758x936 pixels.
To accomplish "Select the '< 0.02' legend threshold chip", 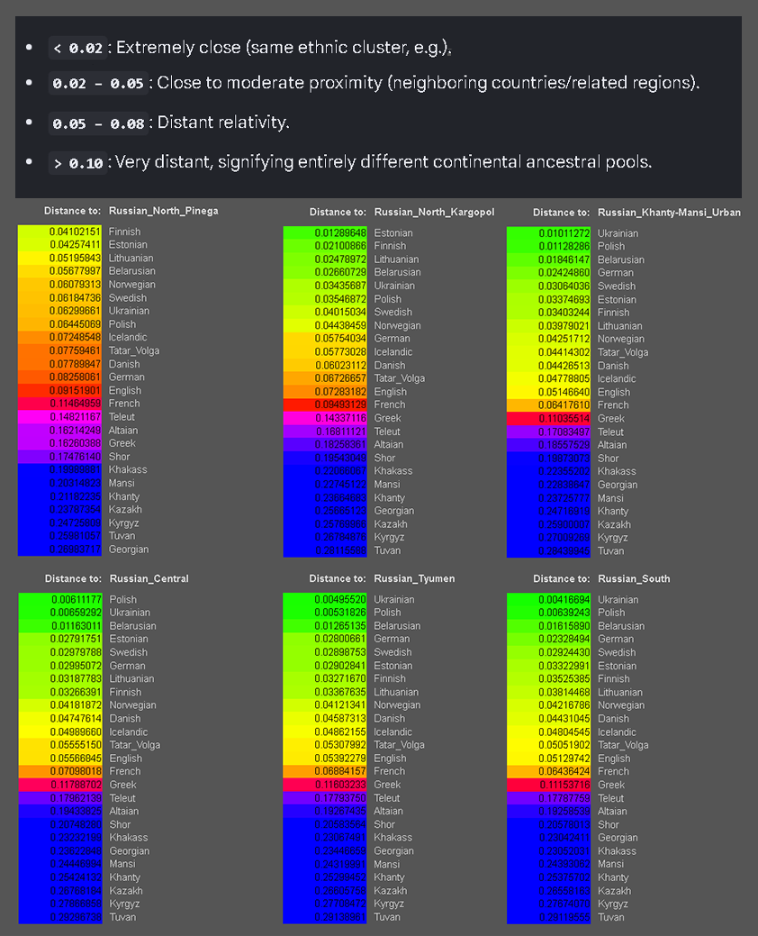I will (78, 48).
